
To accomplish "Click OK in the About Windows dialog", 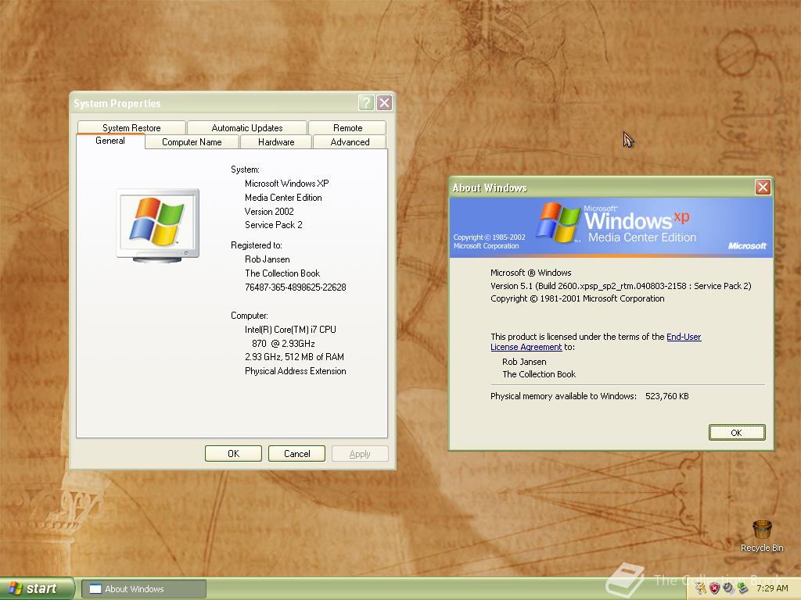I will pyautogui.click(x=737, y=433).
